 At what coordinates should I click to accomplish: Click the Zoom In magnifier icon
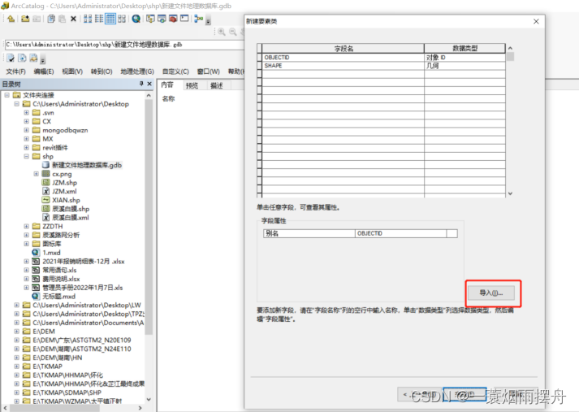[222, 32]
